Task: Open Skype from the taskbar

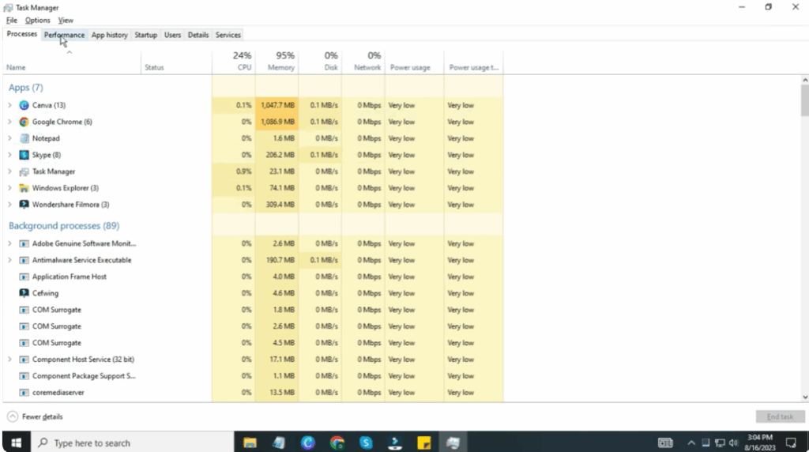Action: [x=366, y=443]
